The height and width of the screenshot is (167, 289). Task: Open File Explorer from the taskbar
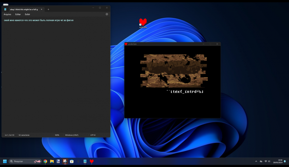(x=52, y=161)
